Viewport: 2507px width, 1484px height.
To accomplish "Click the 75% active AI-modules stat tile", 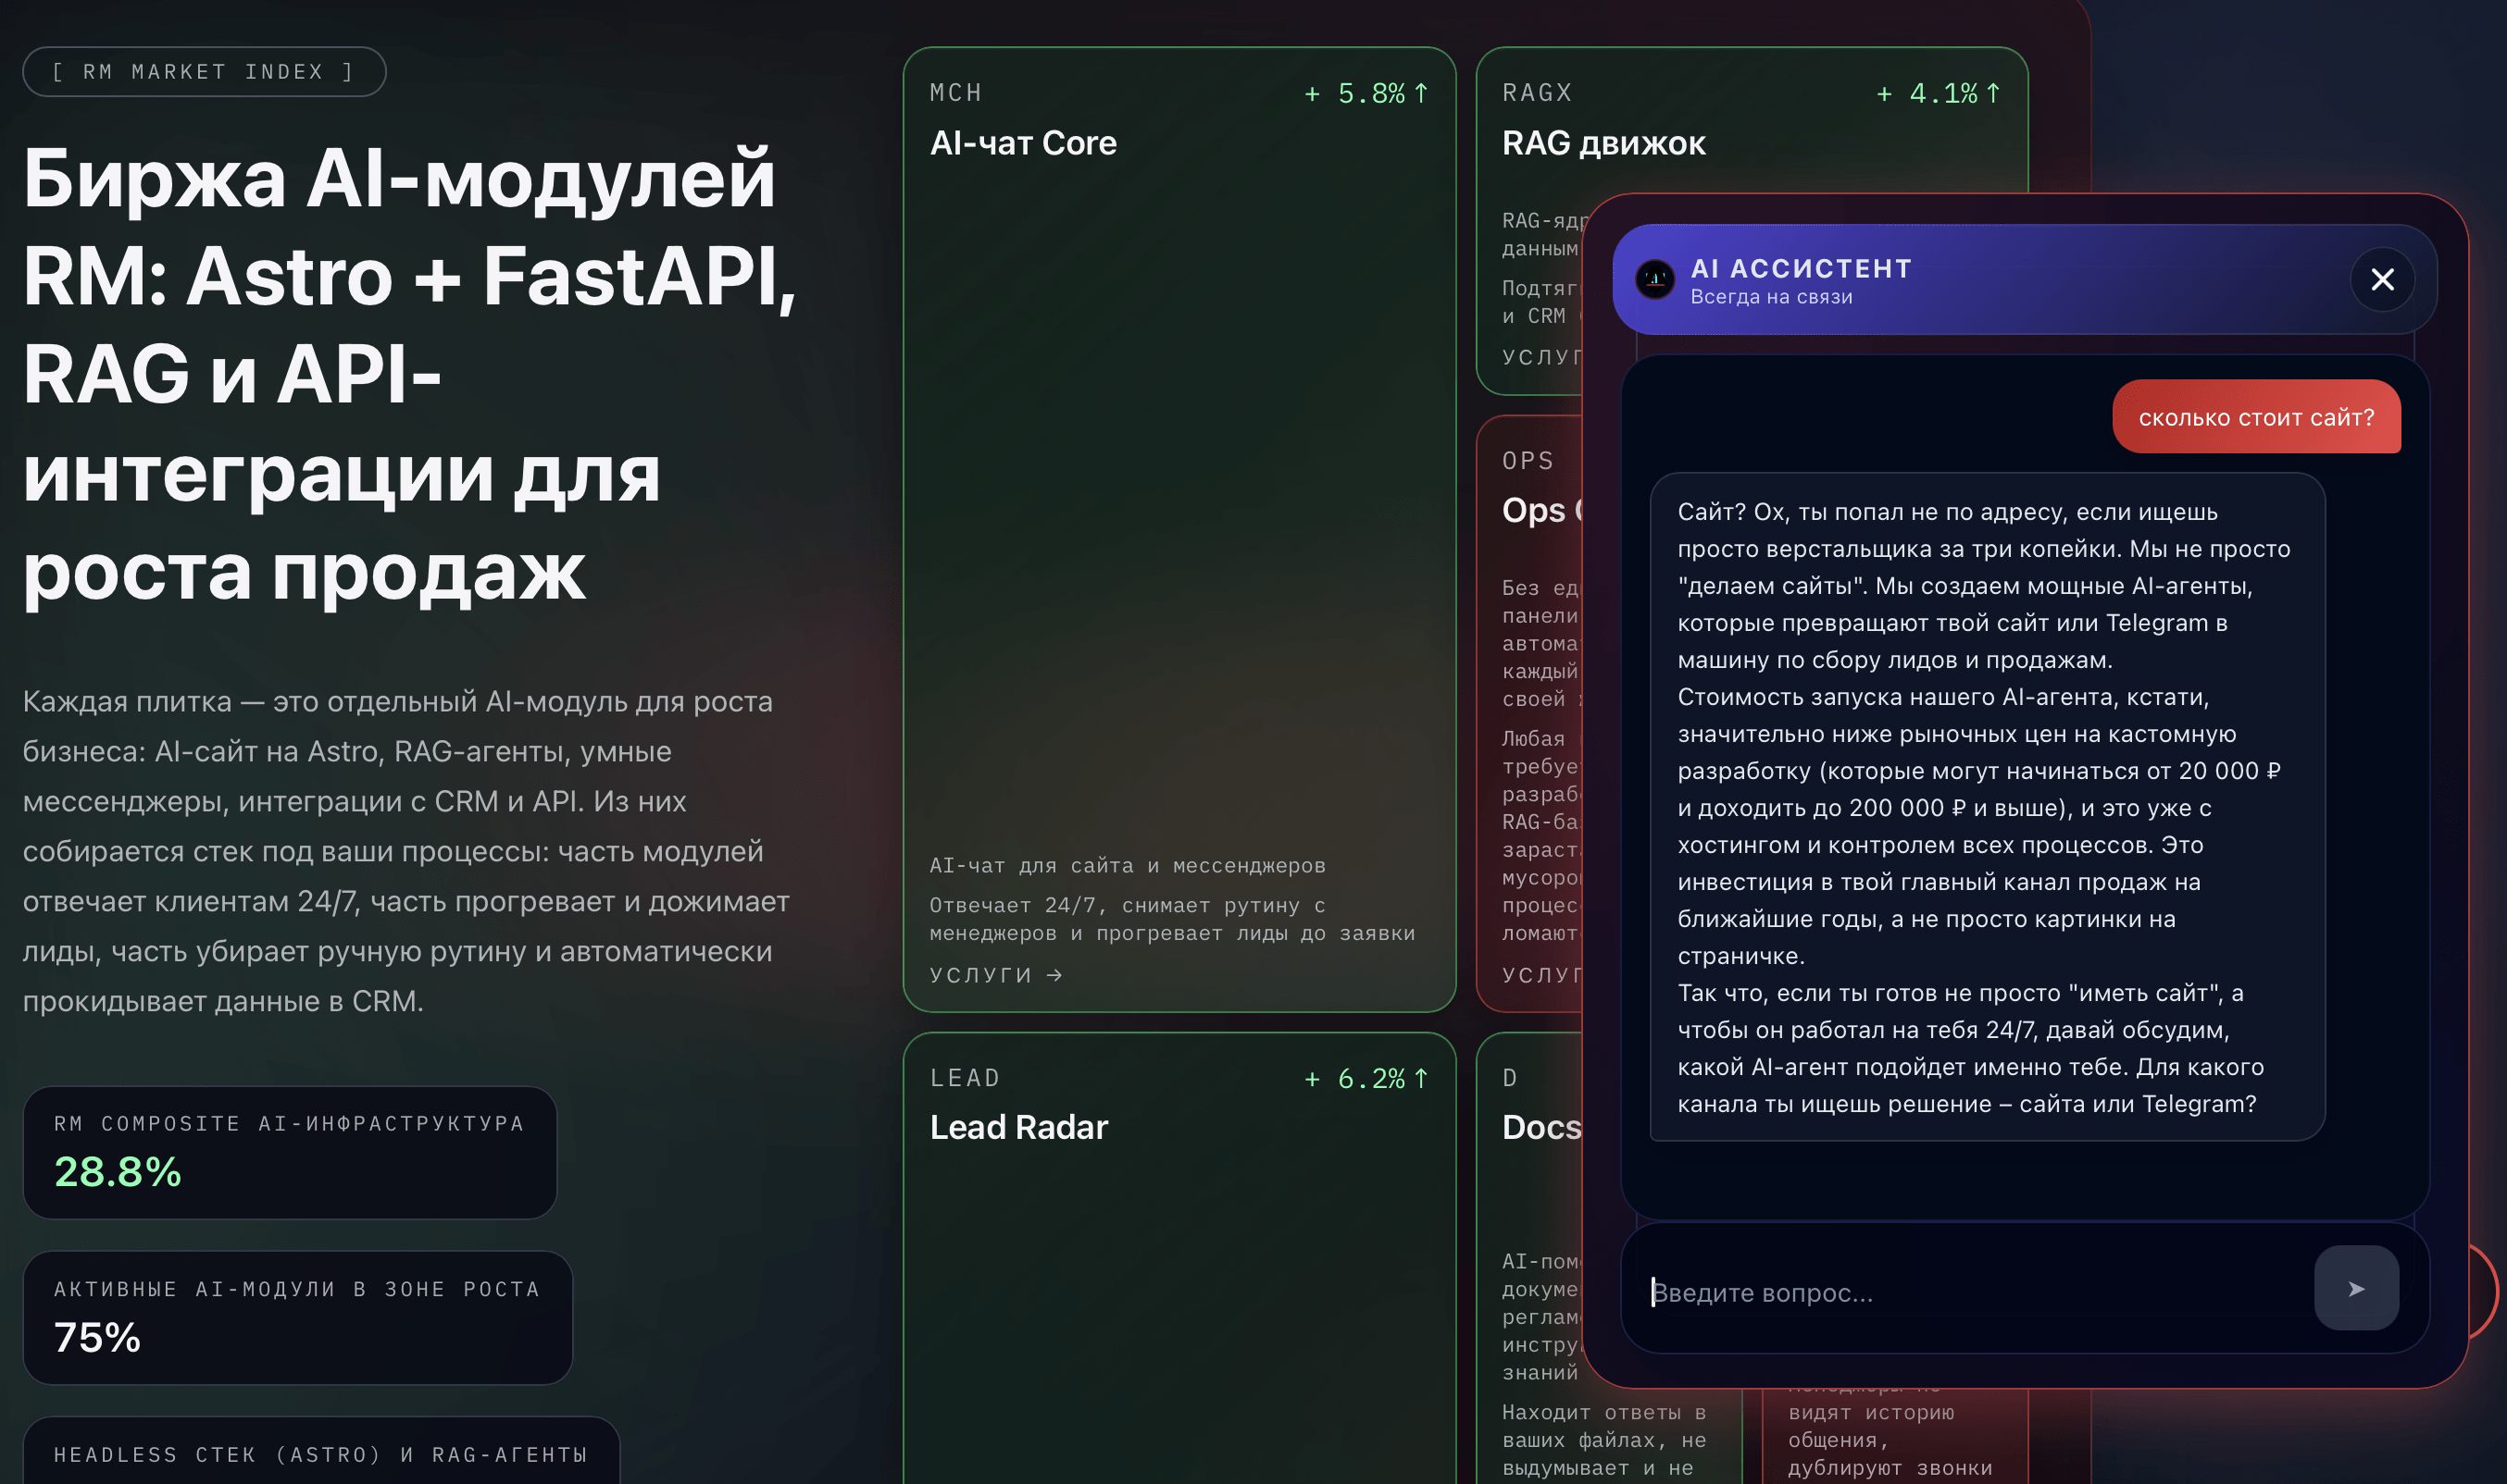I will point(297,1317).
